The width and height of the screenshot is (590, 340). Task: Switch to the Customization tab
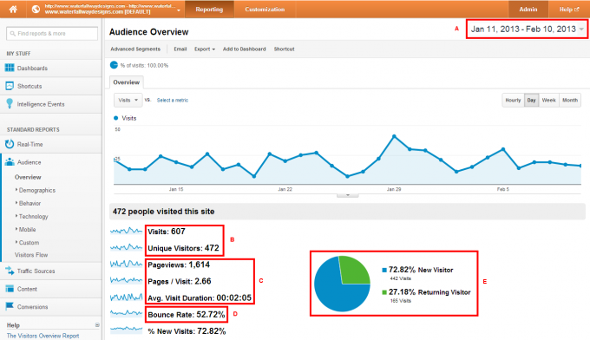[x=265, y=10]
